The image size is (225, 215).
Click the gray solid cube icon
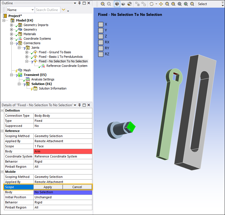(x=123, y=4)
